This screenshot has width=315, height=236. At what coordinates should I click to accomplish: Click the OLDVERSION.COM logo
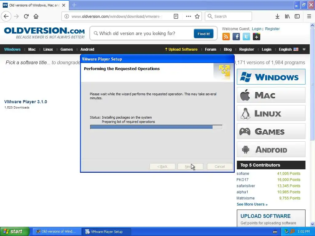[44, 33]
